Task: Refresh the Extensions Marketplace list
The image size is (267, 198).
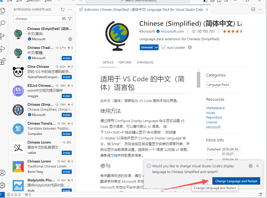Action: coord(63,9)
